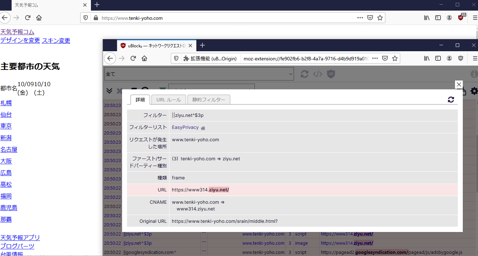The width and height of the screenshot is (478, 256).
Task: Click uBlock icon with 35 badge
Action: pos(461,17)
